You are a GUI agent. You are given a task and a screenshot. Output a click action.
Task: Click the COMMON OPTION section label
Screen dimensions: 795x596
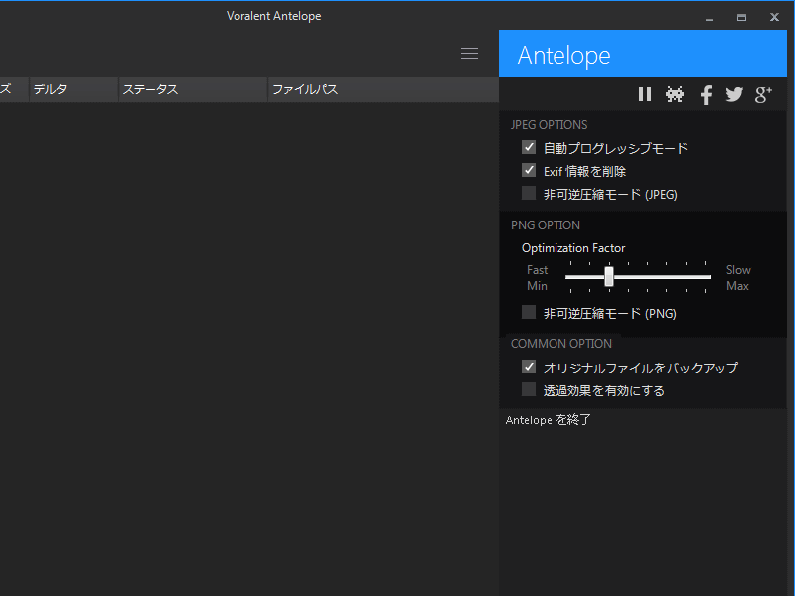(x=561, y=344)
